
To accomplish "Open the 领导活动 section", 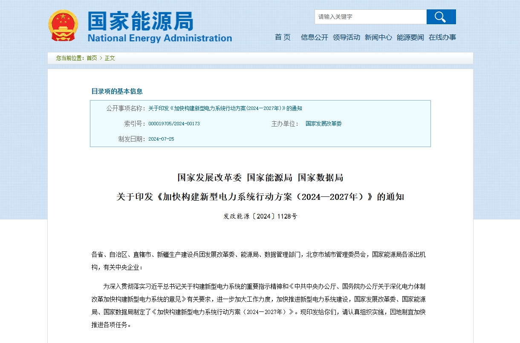I will click(x=346, y=37).
